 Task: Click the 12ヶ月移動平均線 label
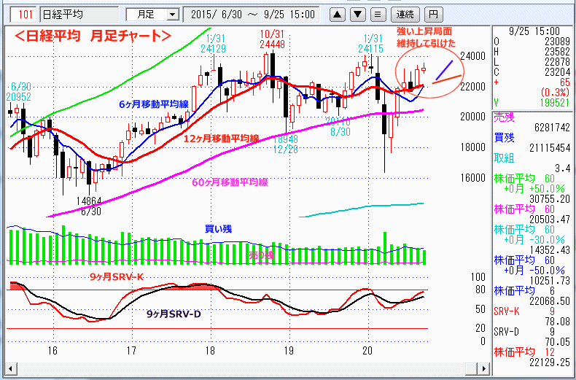[x=222, y=139]
